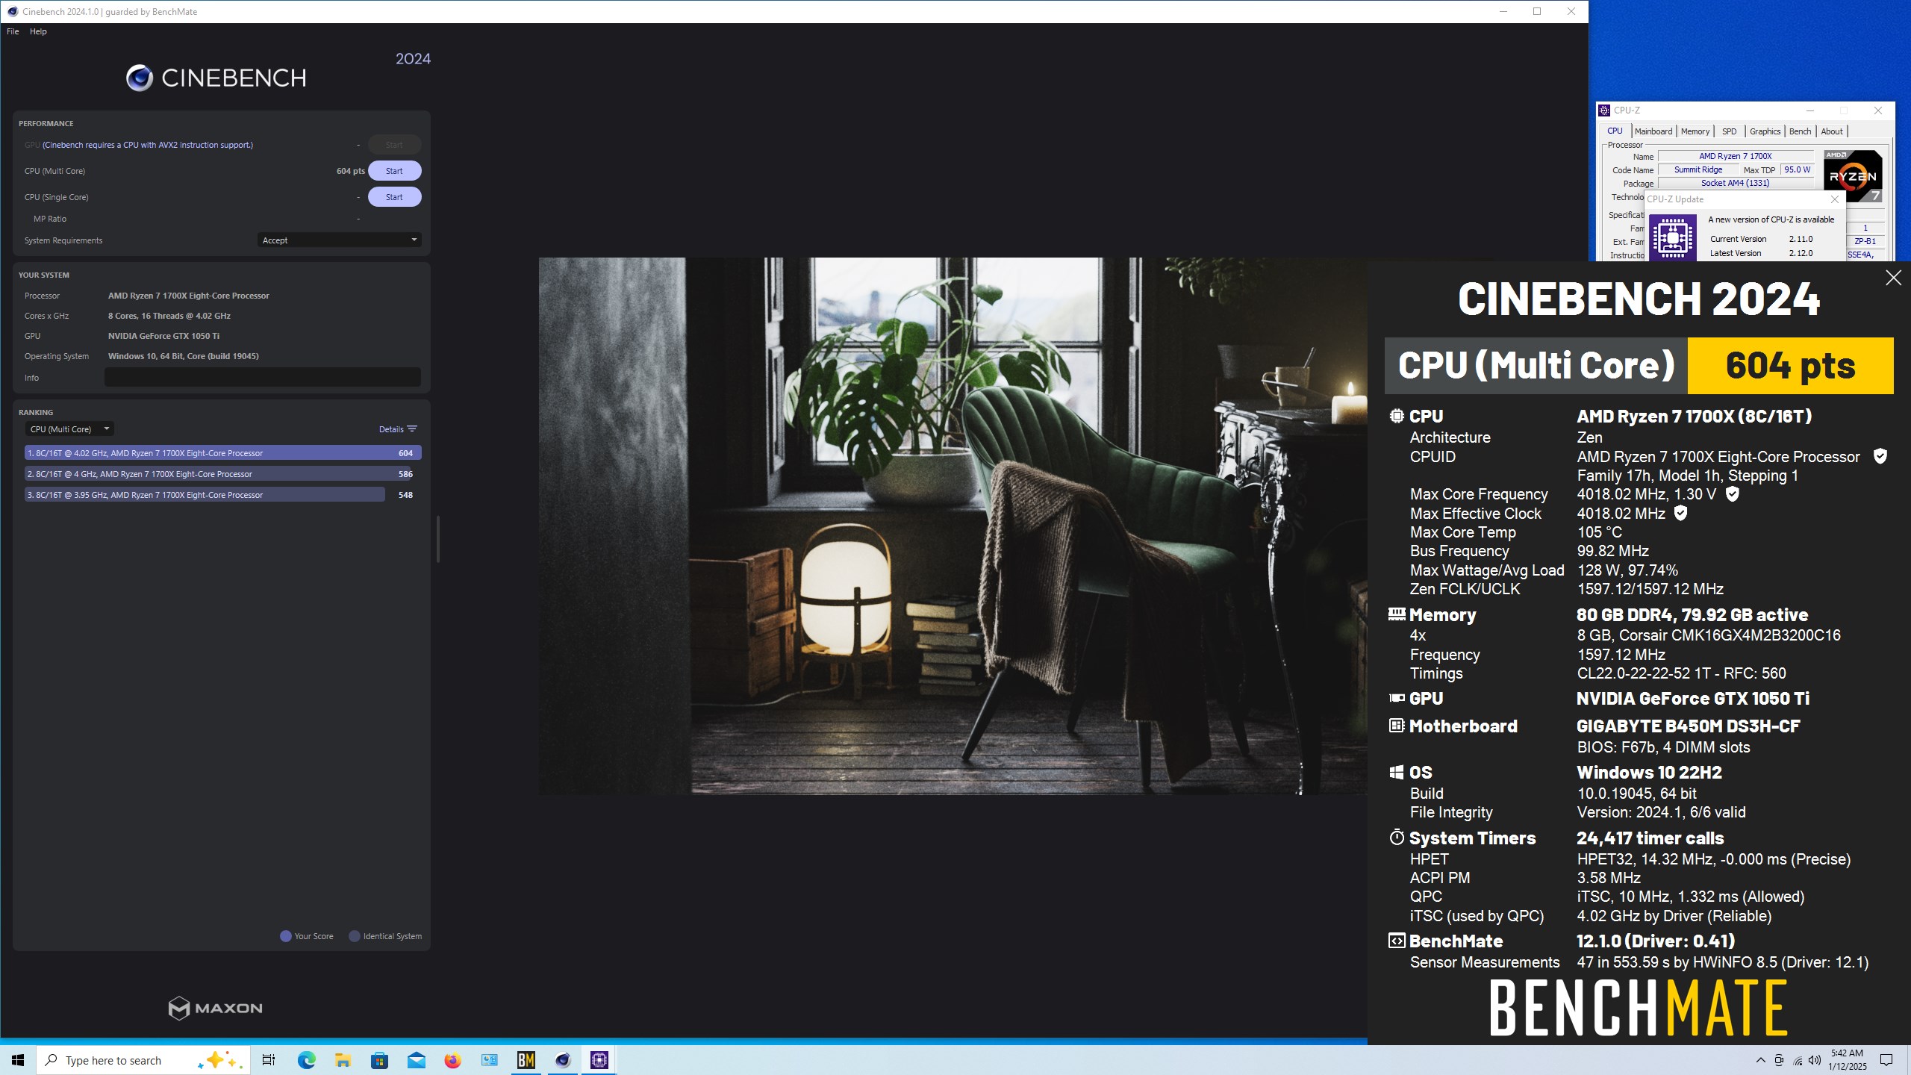Switch to Memory tab in CPU-Z
The height and width of the screenshot is (1075, 1911).
pyautogui.click(x=1695, y=131)
